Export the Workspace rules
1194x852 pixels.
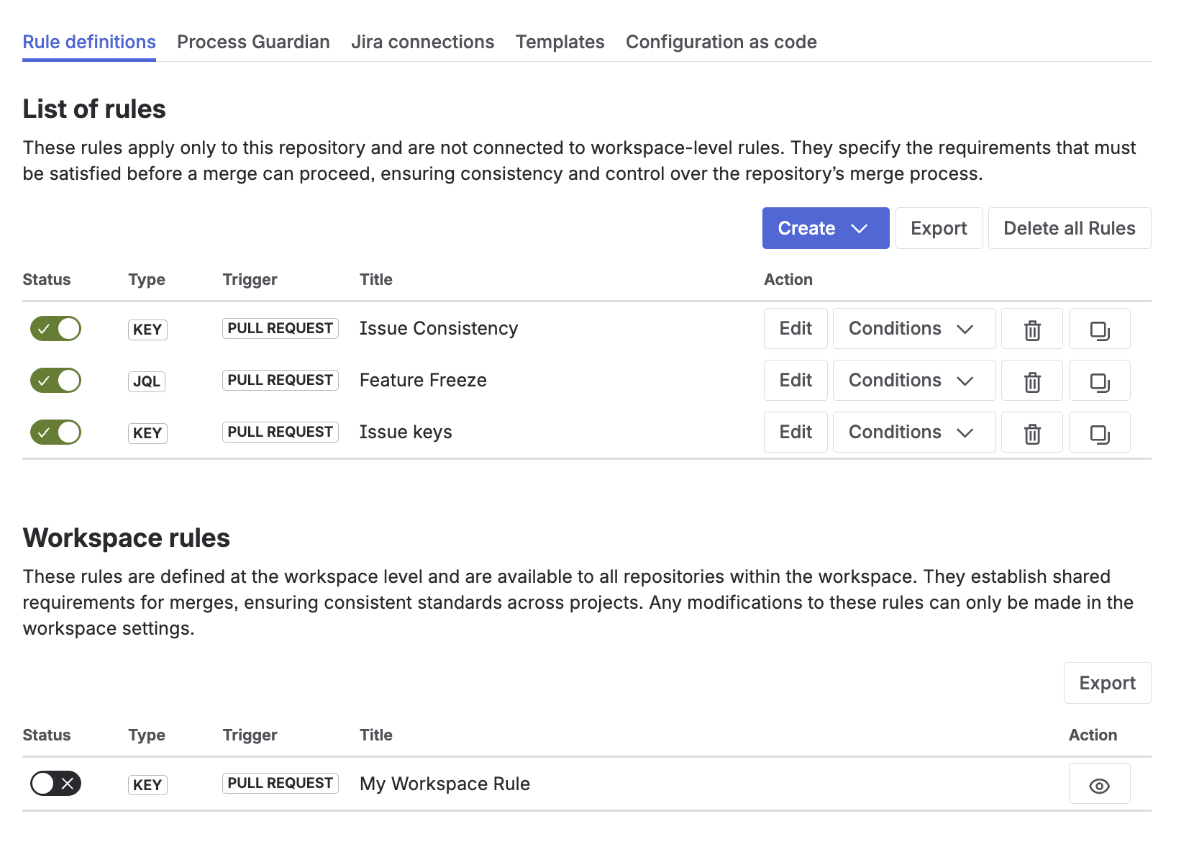coord(1107,683)
